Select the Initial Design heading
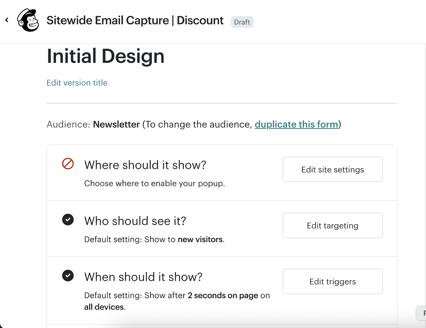 pos(105,56)
